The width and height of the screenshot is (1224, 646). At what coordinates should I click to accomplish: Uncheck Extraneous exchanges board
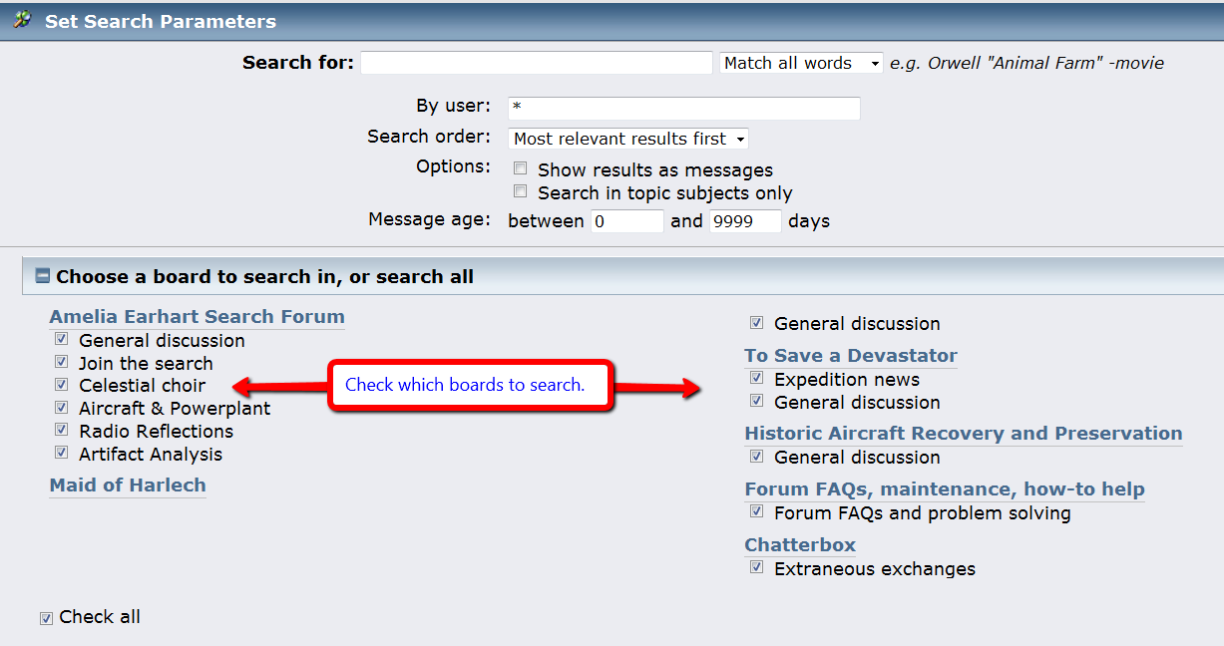click(757, 568)
